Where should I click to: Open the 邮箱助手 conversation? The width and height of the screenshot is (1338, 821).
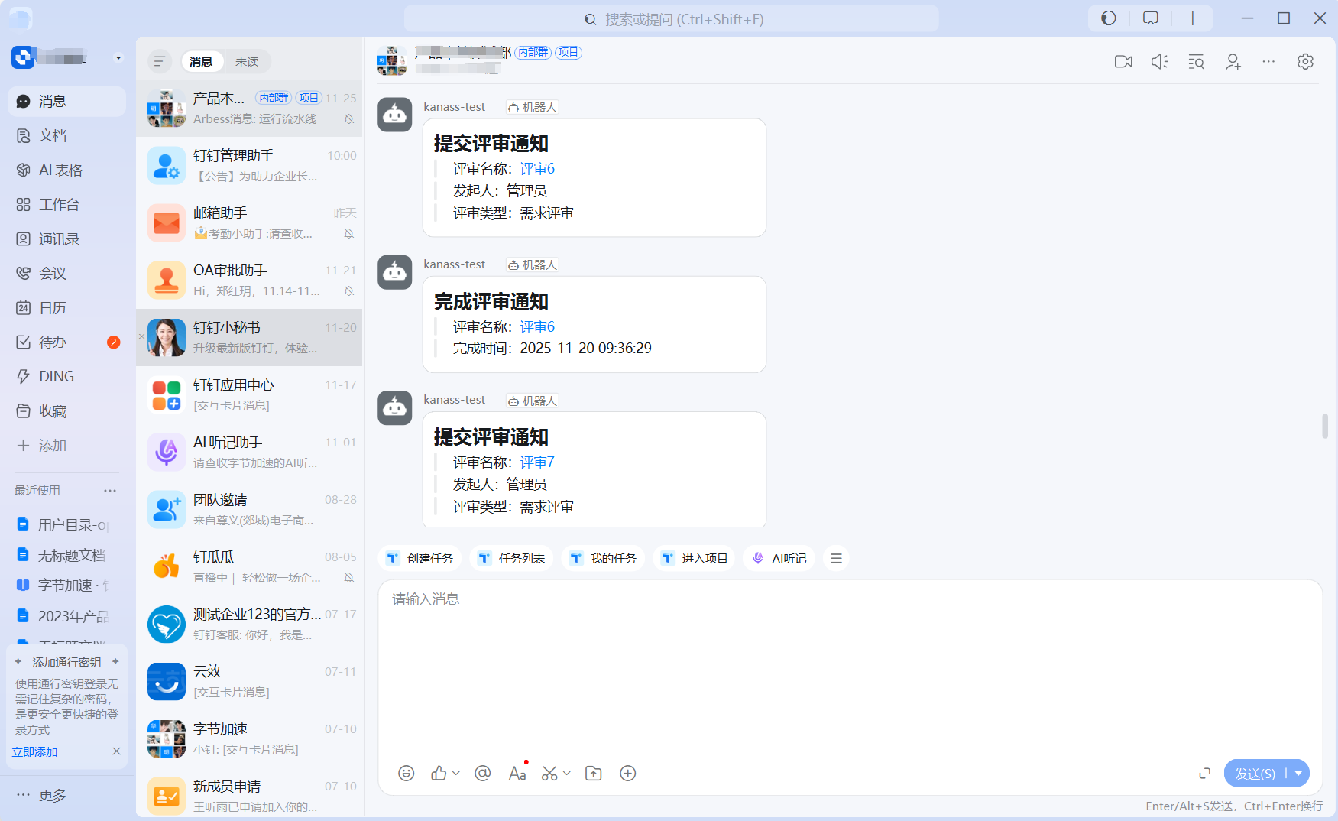click(249, 223)
